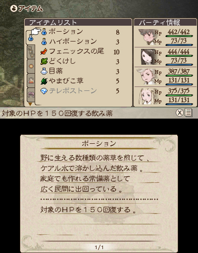The image size is (198, 253).
Task: Click the どくけし green leaf icon
Action: (44, 61)
